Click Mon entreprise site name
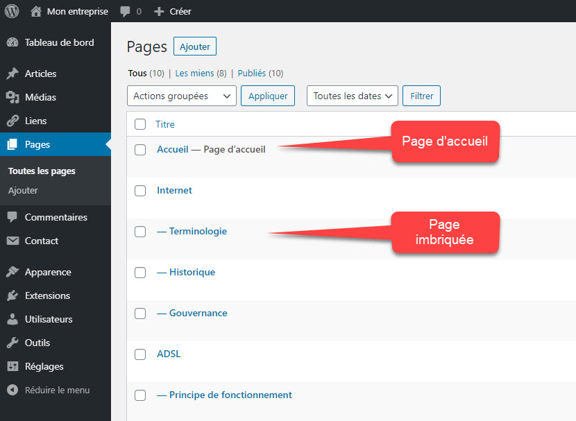Viewport: 576px width, 421px height. pyautogui.click(x=78, y=11)
